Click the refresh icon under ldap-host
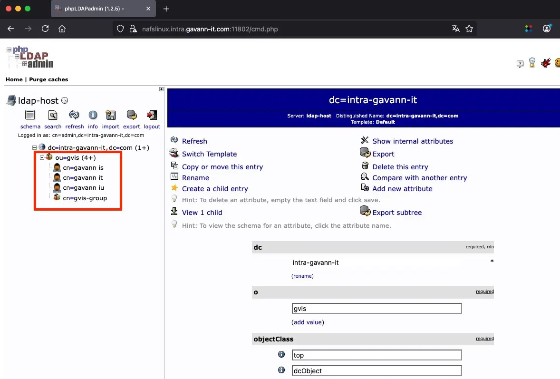 tap(74, 116)
